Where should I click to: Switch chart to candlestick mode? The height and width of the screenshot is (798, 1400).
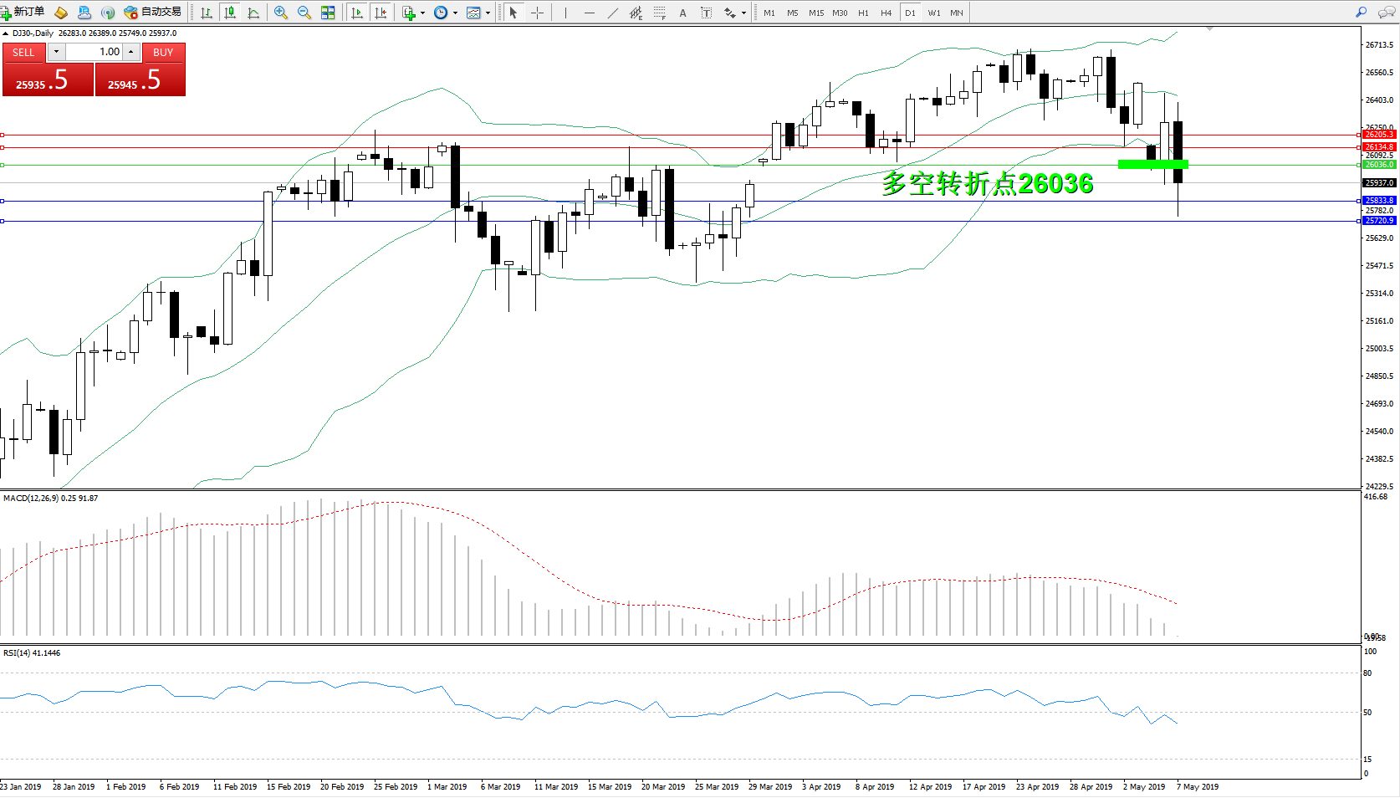point(230,13)
